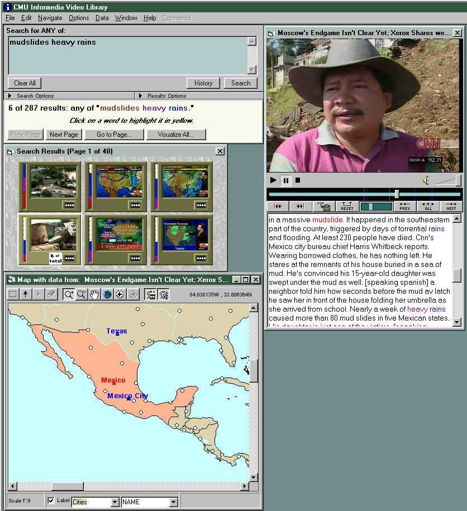Click highlighted word mudslides in results summary
Screen dimensions: 467x511
[x=120, y=108]
